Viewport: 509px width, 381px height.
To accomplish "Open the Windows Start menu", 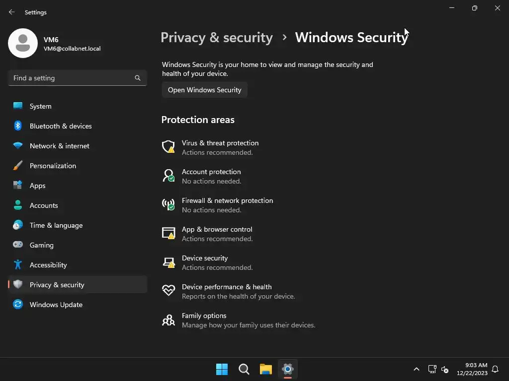I will click(222, 369).
